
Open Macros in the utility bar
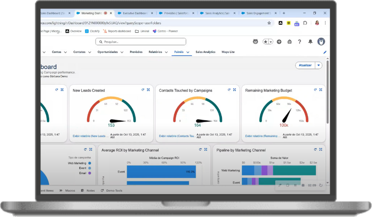pyautogui.click(x=68, y=190)
